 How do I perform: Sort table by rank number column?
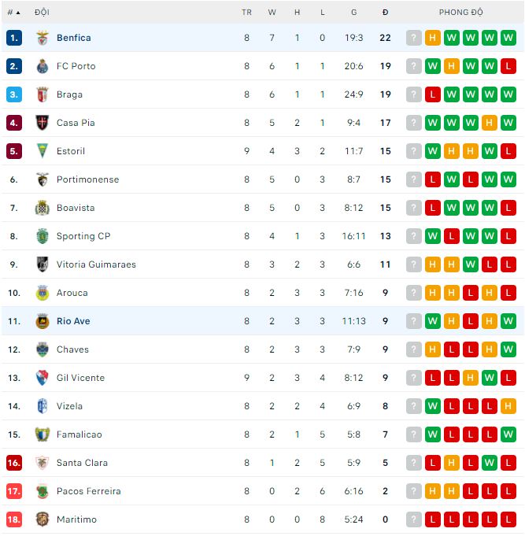(x=13, y=13)
